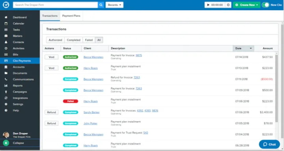Screen dimensions: 284x151
Task: Start the timer with the play icon
Action: [x=208, y=5]
